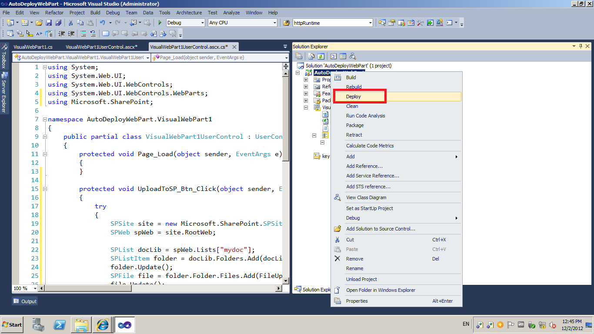Click the View Class Diagram icon in Solution Explorer
The image size is (594, 334).
pyautogui.click(x=353, y=56)
